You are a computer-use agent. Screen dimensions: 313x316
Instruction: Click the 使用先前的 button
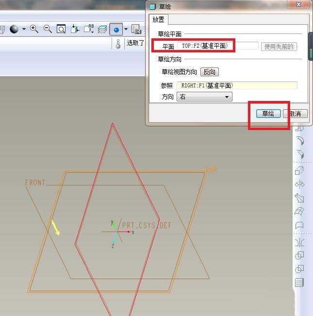pyautogui.click(x=279, y=47)
